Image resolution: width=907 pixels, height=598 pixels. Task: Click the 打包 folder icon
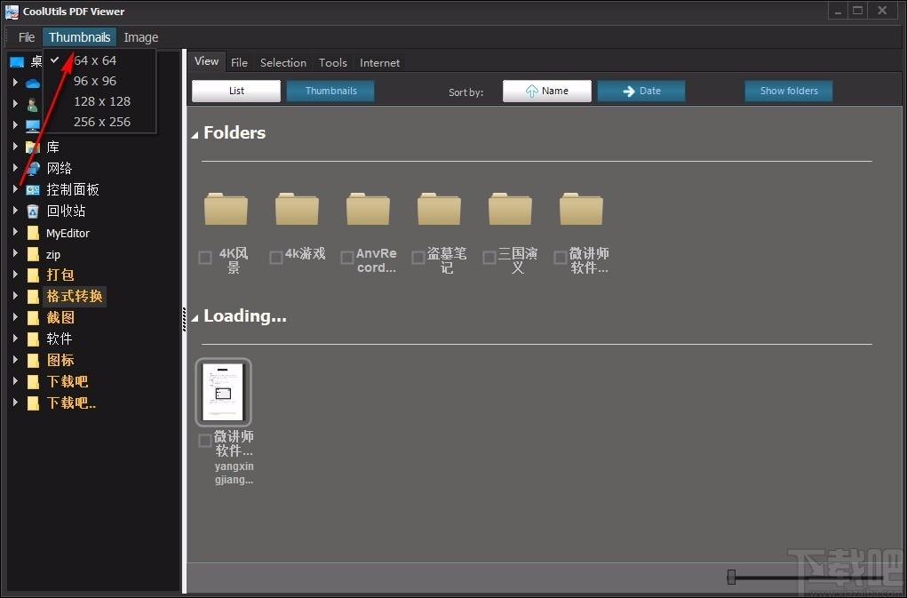click(x=34, y=275)
